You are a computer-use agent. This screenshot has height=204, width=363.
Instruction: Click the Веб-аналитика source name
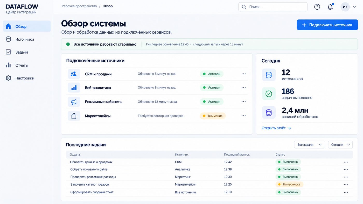[x=98, y=88]
